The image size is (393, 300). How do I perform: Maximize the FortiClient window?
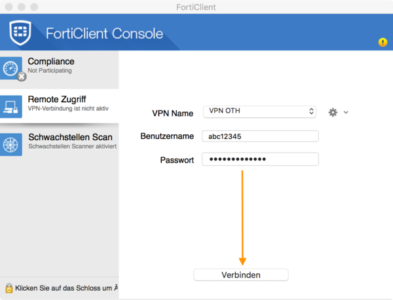33,6
